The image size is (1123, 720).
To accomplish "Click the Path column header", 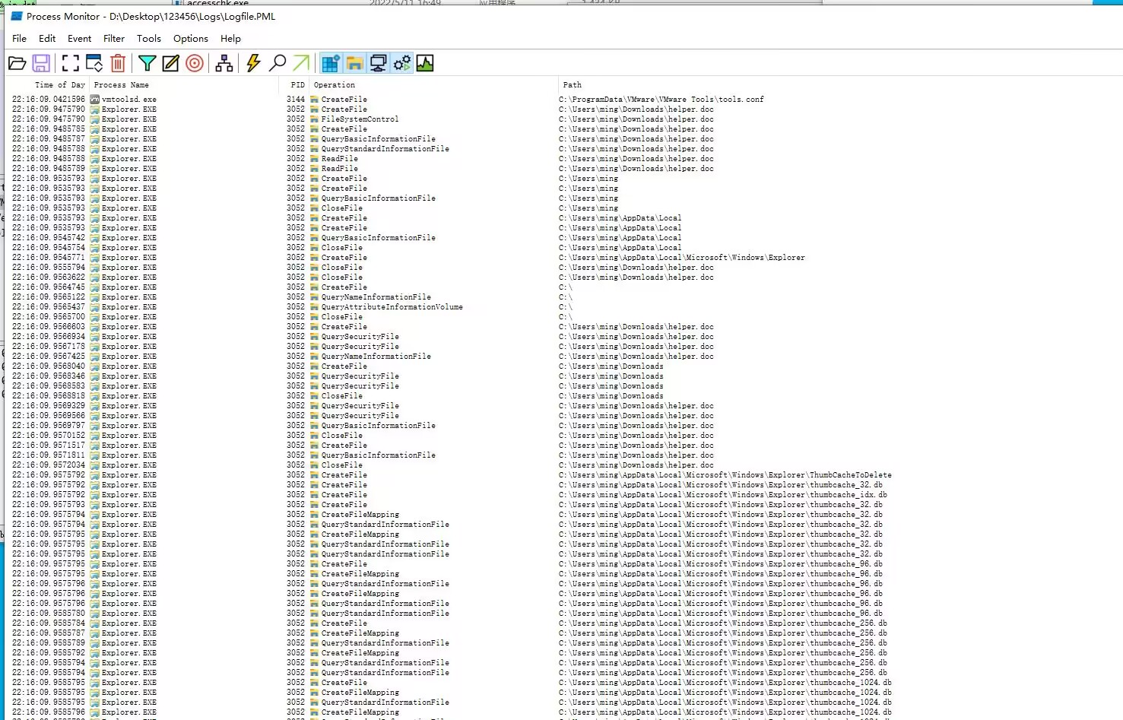I will (x=573, y=85).
